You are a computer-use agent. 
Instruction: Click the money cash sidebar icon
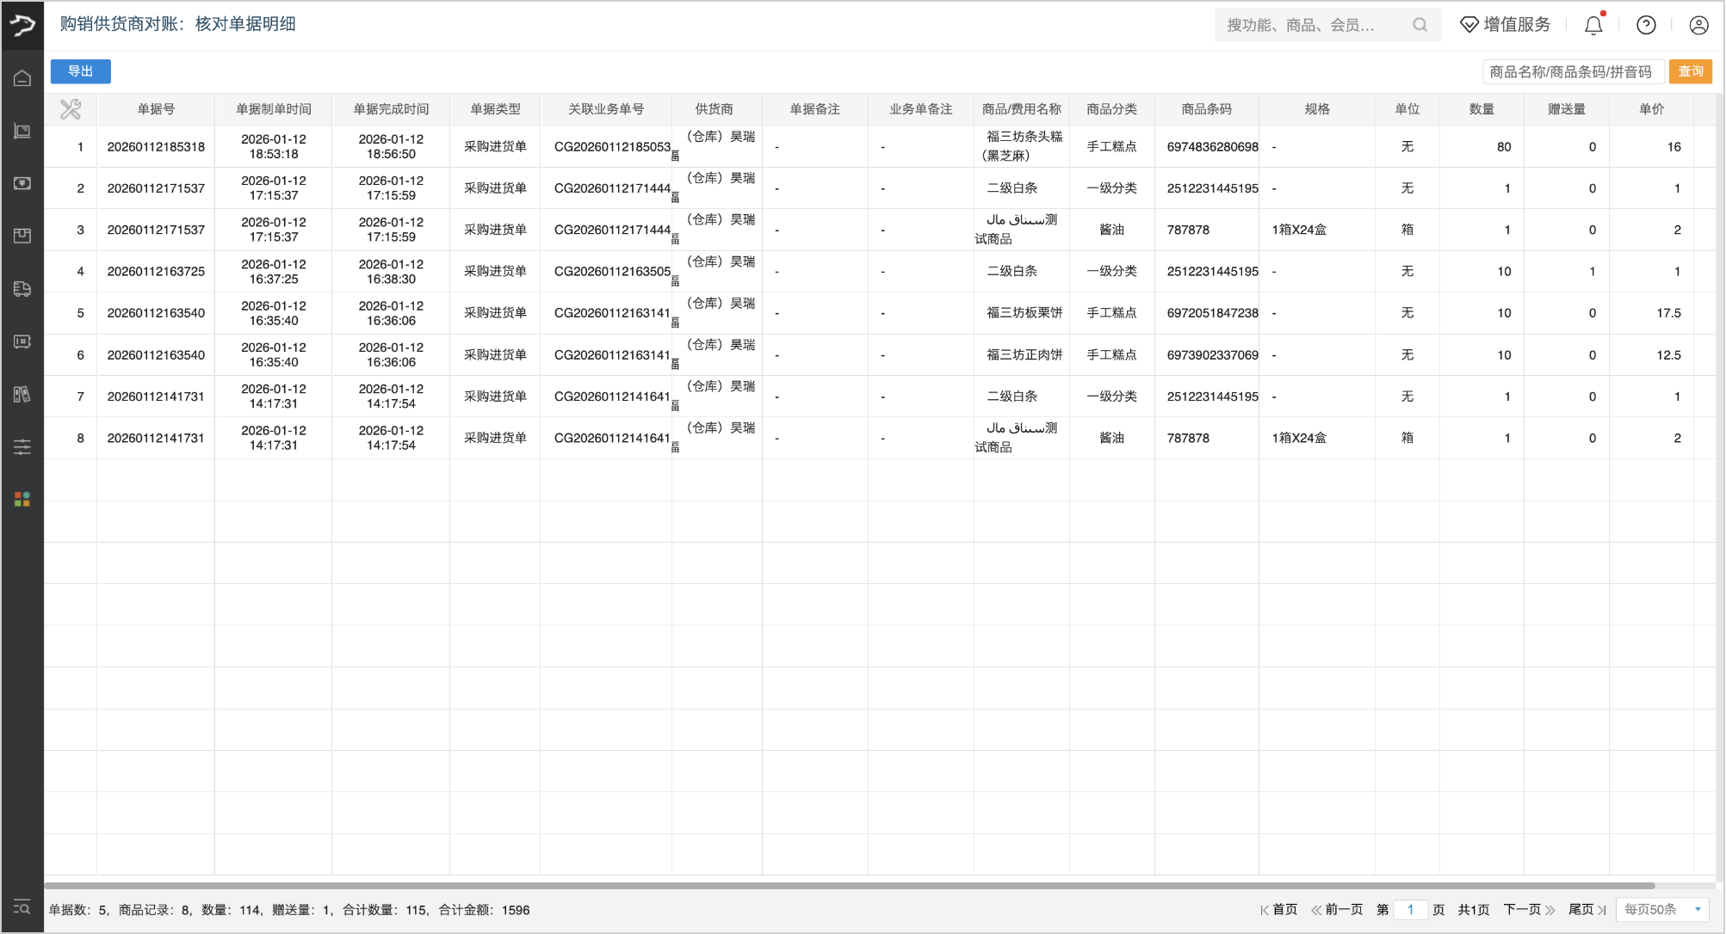(x=22, y=183)
